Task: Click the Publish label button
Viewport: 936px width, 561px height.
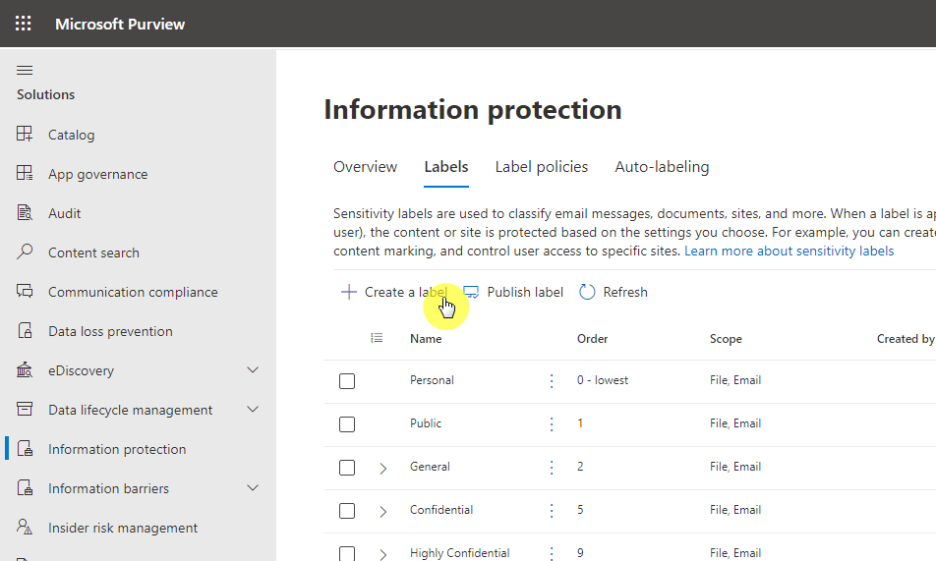Action: pyautogui.click(x=514, y=292)
